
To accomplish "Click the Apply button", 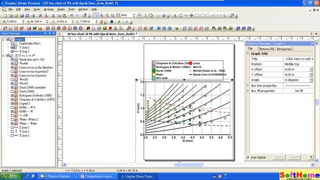I will coord(279,157).
